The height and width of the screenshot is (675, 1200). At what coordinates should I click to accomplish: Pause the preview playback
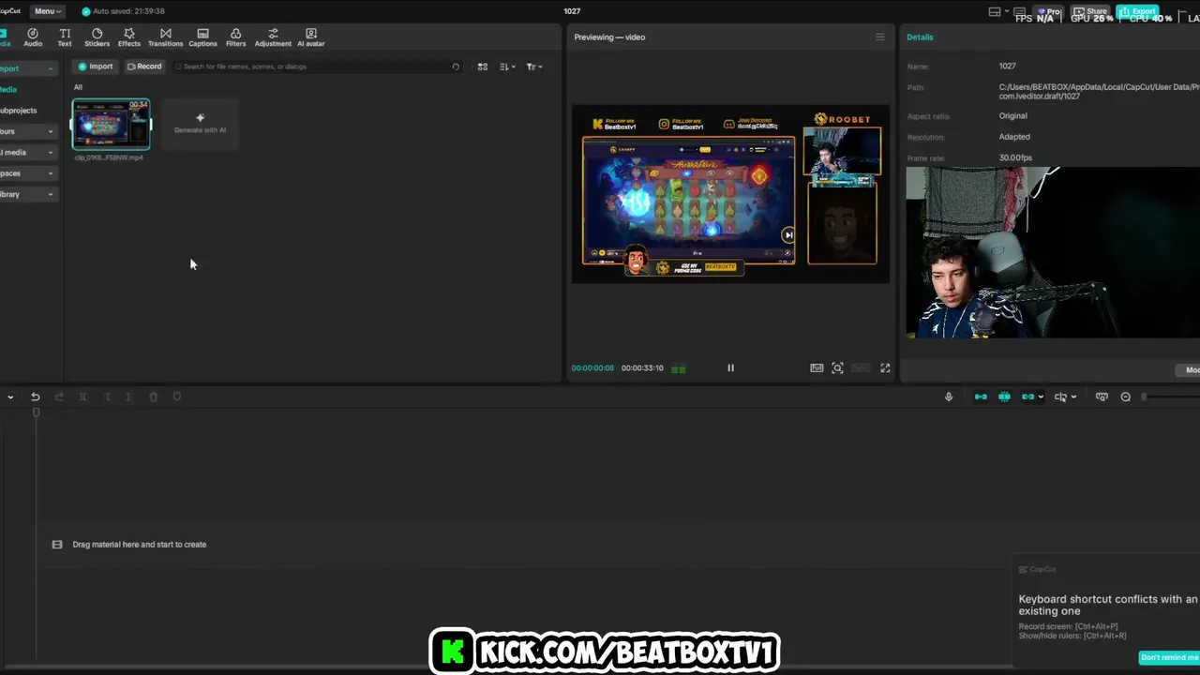tap(730, 367)
